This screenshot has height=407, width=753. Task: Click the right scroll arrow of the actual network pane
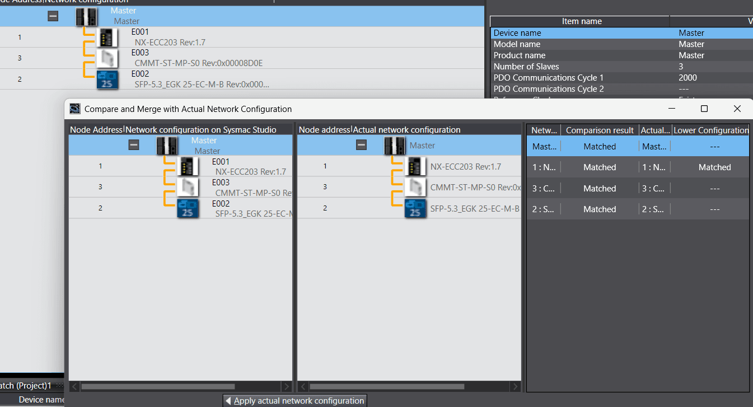[515, 386]
